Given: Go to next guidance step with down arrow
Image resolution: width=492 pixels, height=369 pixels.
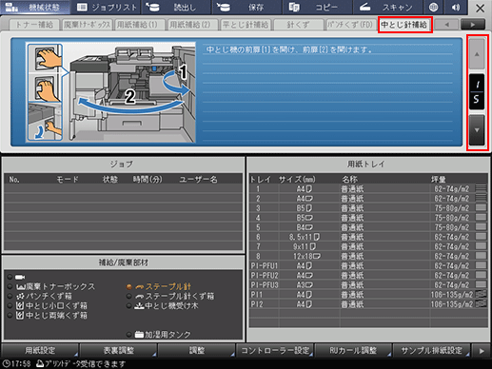Looking at the screenshot, I should point(477,130).
